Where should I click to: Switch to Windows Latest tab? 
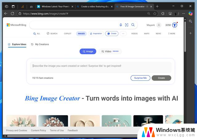coord(55,6)
